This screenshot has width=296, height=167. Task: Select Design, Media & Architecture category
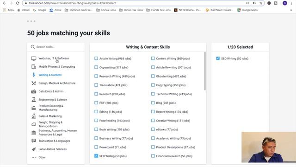pyautogui.click(x=57, y=83)
